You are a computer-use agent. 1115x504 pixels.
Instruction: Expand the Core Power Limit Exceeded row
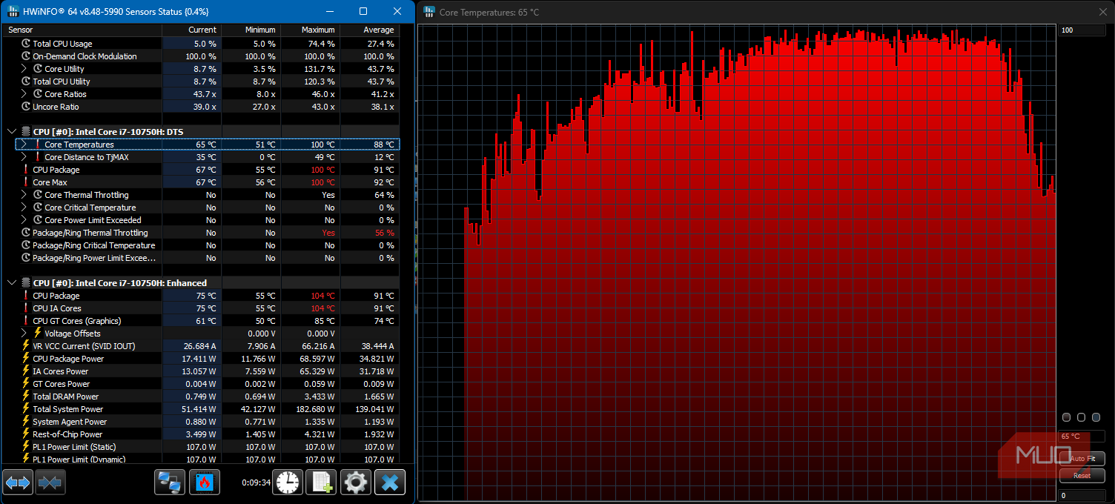[x=24, y=220]
